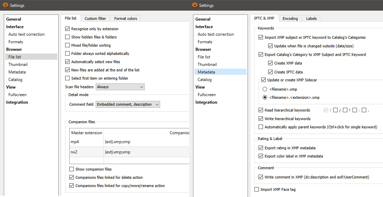
Task: Switch to the Encoding tab
Action: [x=290, y=19]
